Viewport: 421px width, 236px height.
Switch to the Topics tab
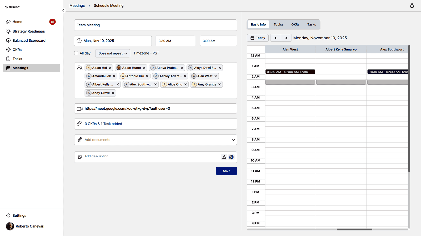tap(278, 25)
